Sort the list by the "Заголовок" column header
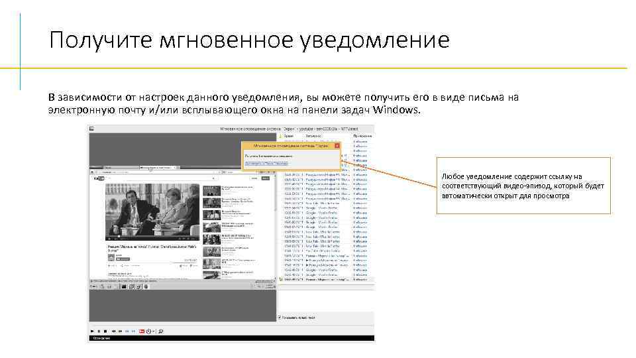 (313, 136)
